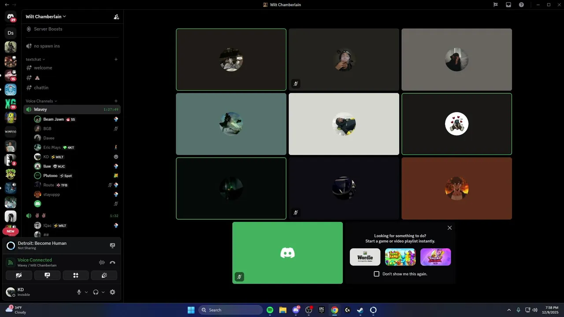564x317 pixels.
Task: Select participant tile with orange background
Action: (x=457, y=188)
